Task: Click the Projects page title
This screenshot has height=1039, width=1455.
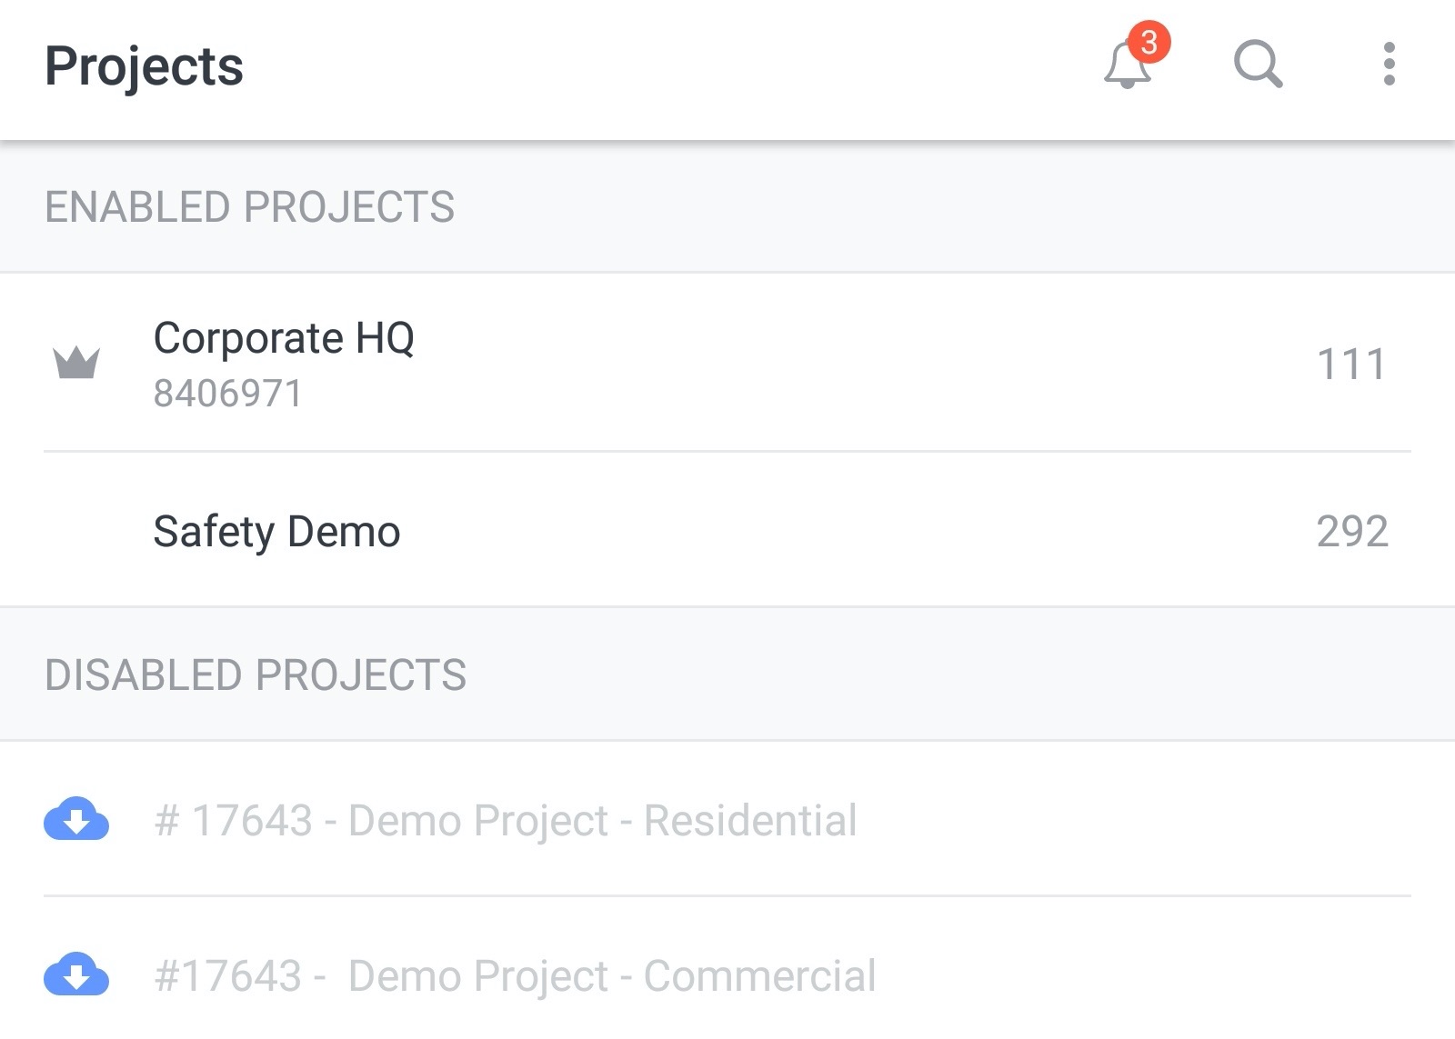Action: pos(144,66)
